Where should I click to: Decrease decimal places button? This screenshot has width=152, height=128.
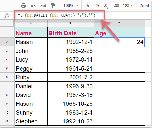107,6
